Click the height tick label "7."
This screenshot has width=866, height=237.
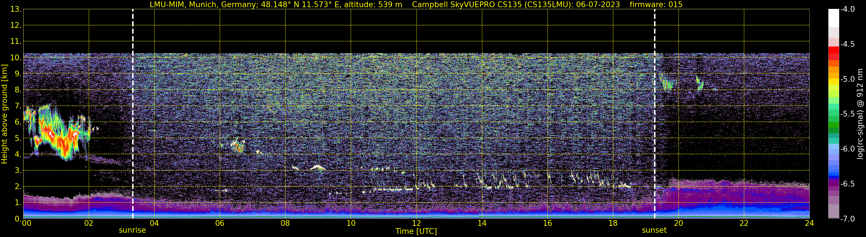[x=18, y=106]
